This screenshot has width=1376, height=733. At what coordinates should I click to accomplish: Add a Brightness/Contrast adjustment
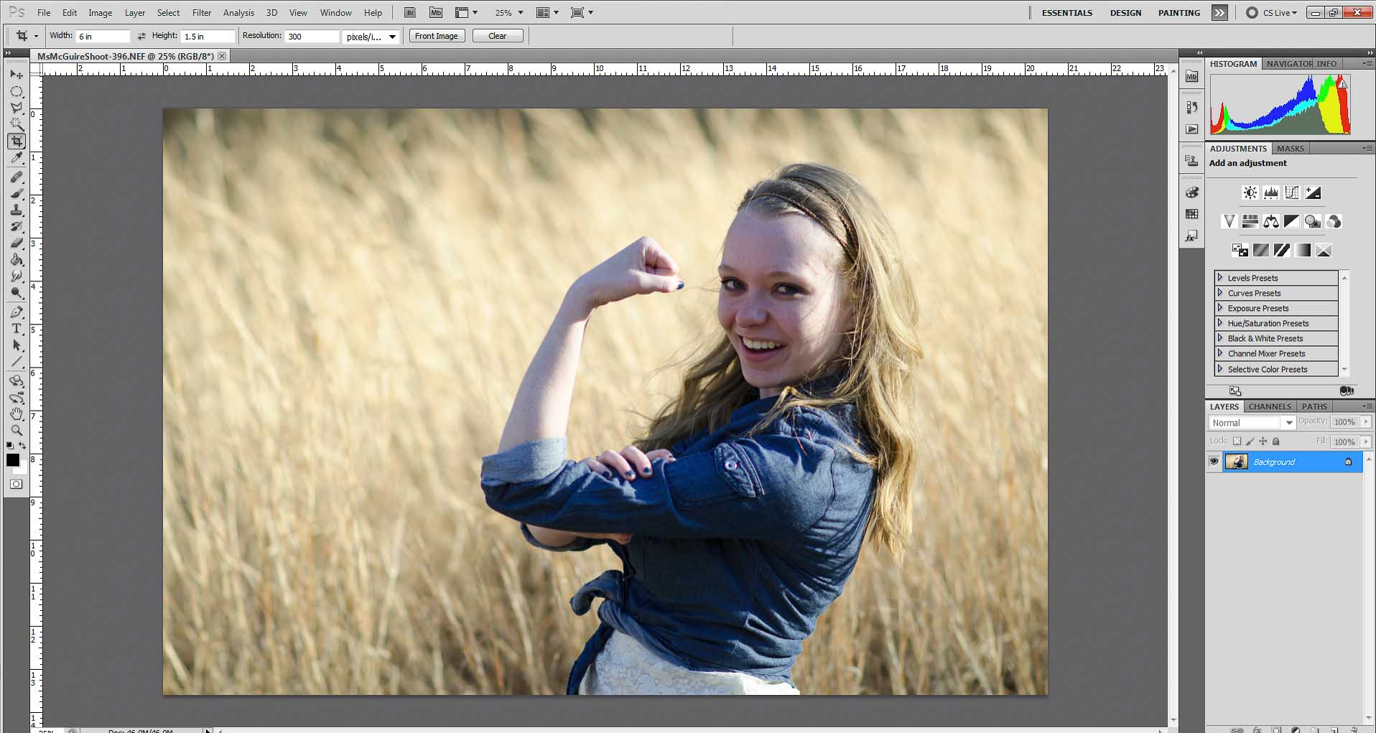1250,192
